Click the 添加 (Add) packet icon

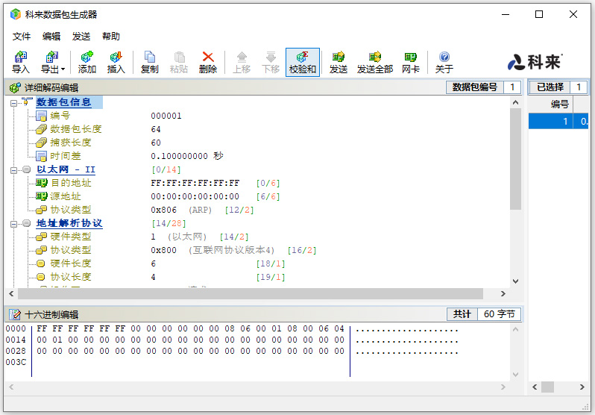87,63
